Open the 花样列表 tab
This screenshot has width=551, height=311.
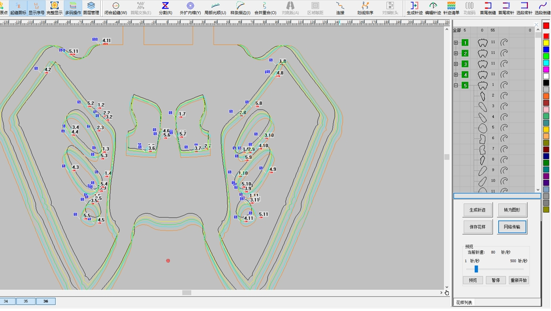coord(464,302)
